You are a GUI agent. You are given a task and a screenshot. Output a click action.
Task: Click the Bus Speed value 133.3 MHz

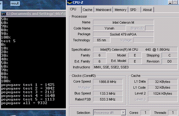(x=108, y=94)
